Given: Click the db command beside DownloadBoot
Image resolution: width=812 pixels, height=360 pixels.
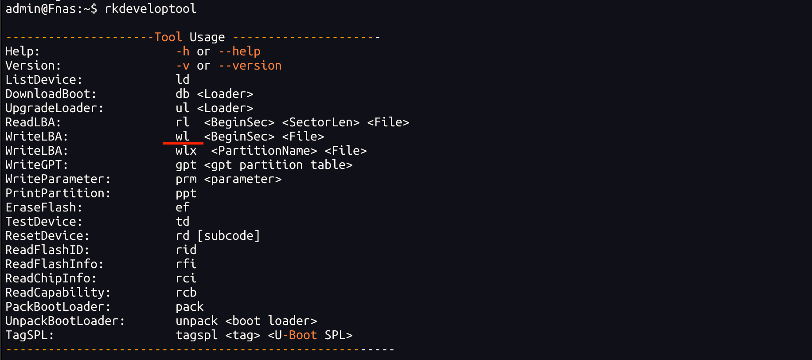Looking at the screenshot, I should tap(183, 94).
